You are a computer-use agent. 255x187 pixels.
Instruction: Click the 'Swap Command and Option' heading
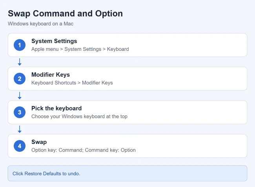tap(66, 14)
